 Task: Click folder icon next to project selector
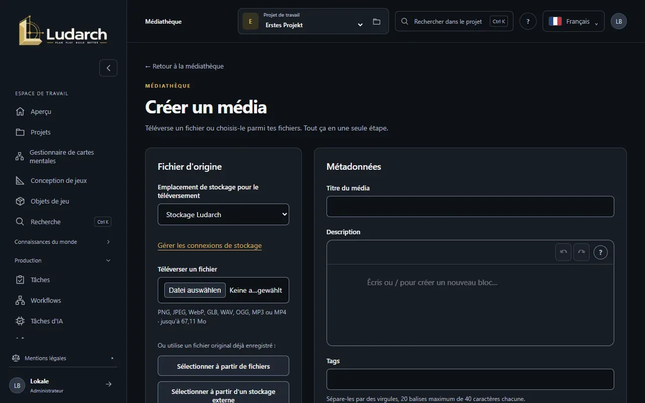click(x=376, y=22)
